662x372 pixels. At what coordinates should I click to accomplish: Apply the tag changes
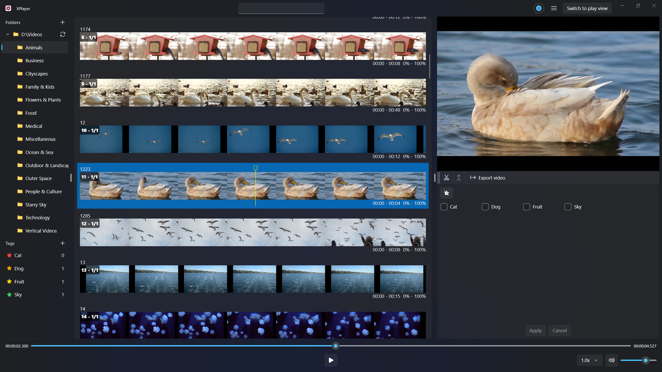click(535, 330)
